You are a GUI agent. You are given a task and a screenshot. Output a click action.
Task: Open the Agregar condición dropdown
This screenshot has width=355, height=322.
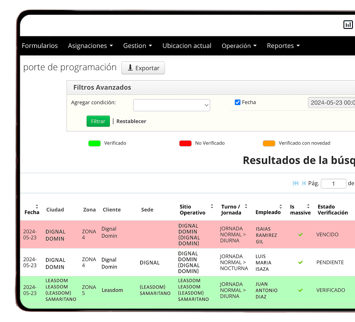[x=171, y=105]
